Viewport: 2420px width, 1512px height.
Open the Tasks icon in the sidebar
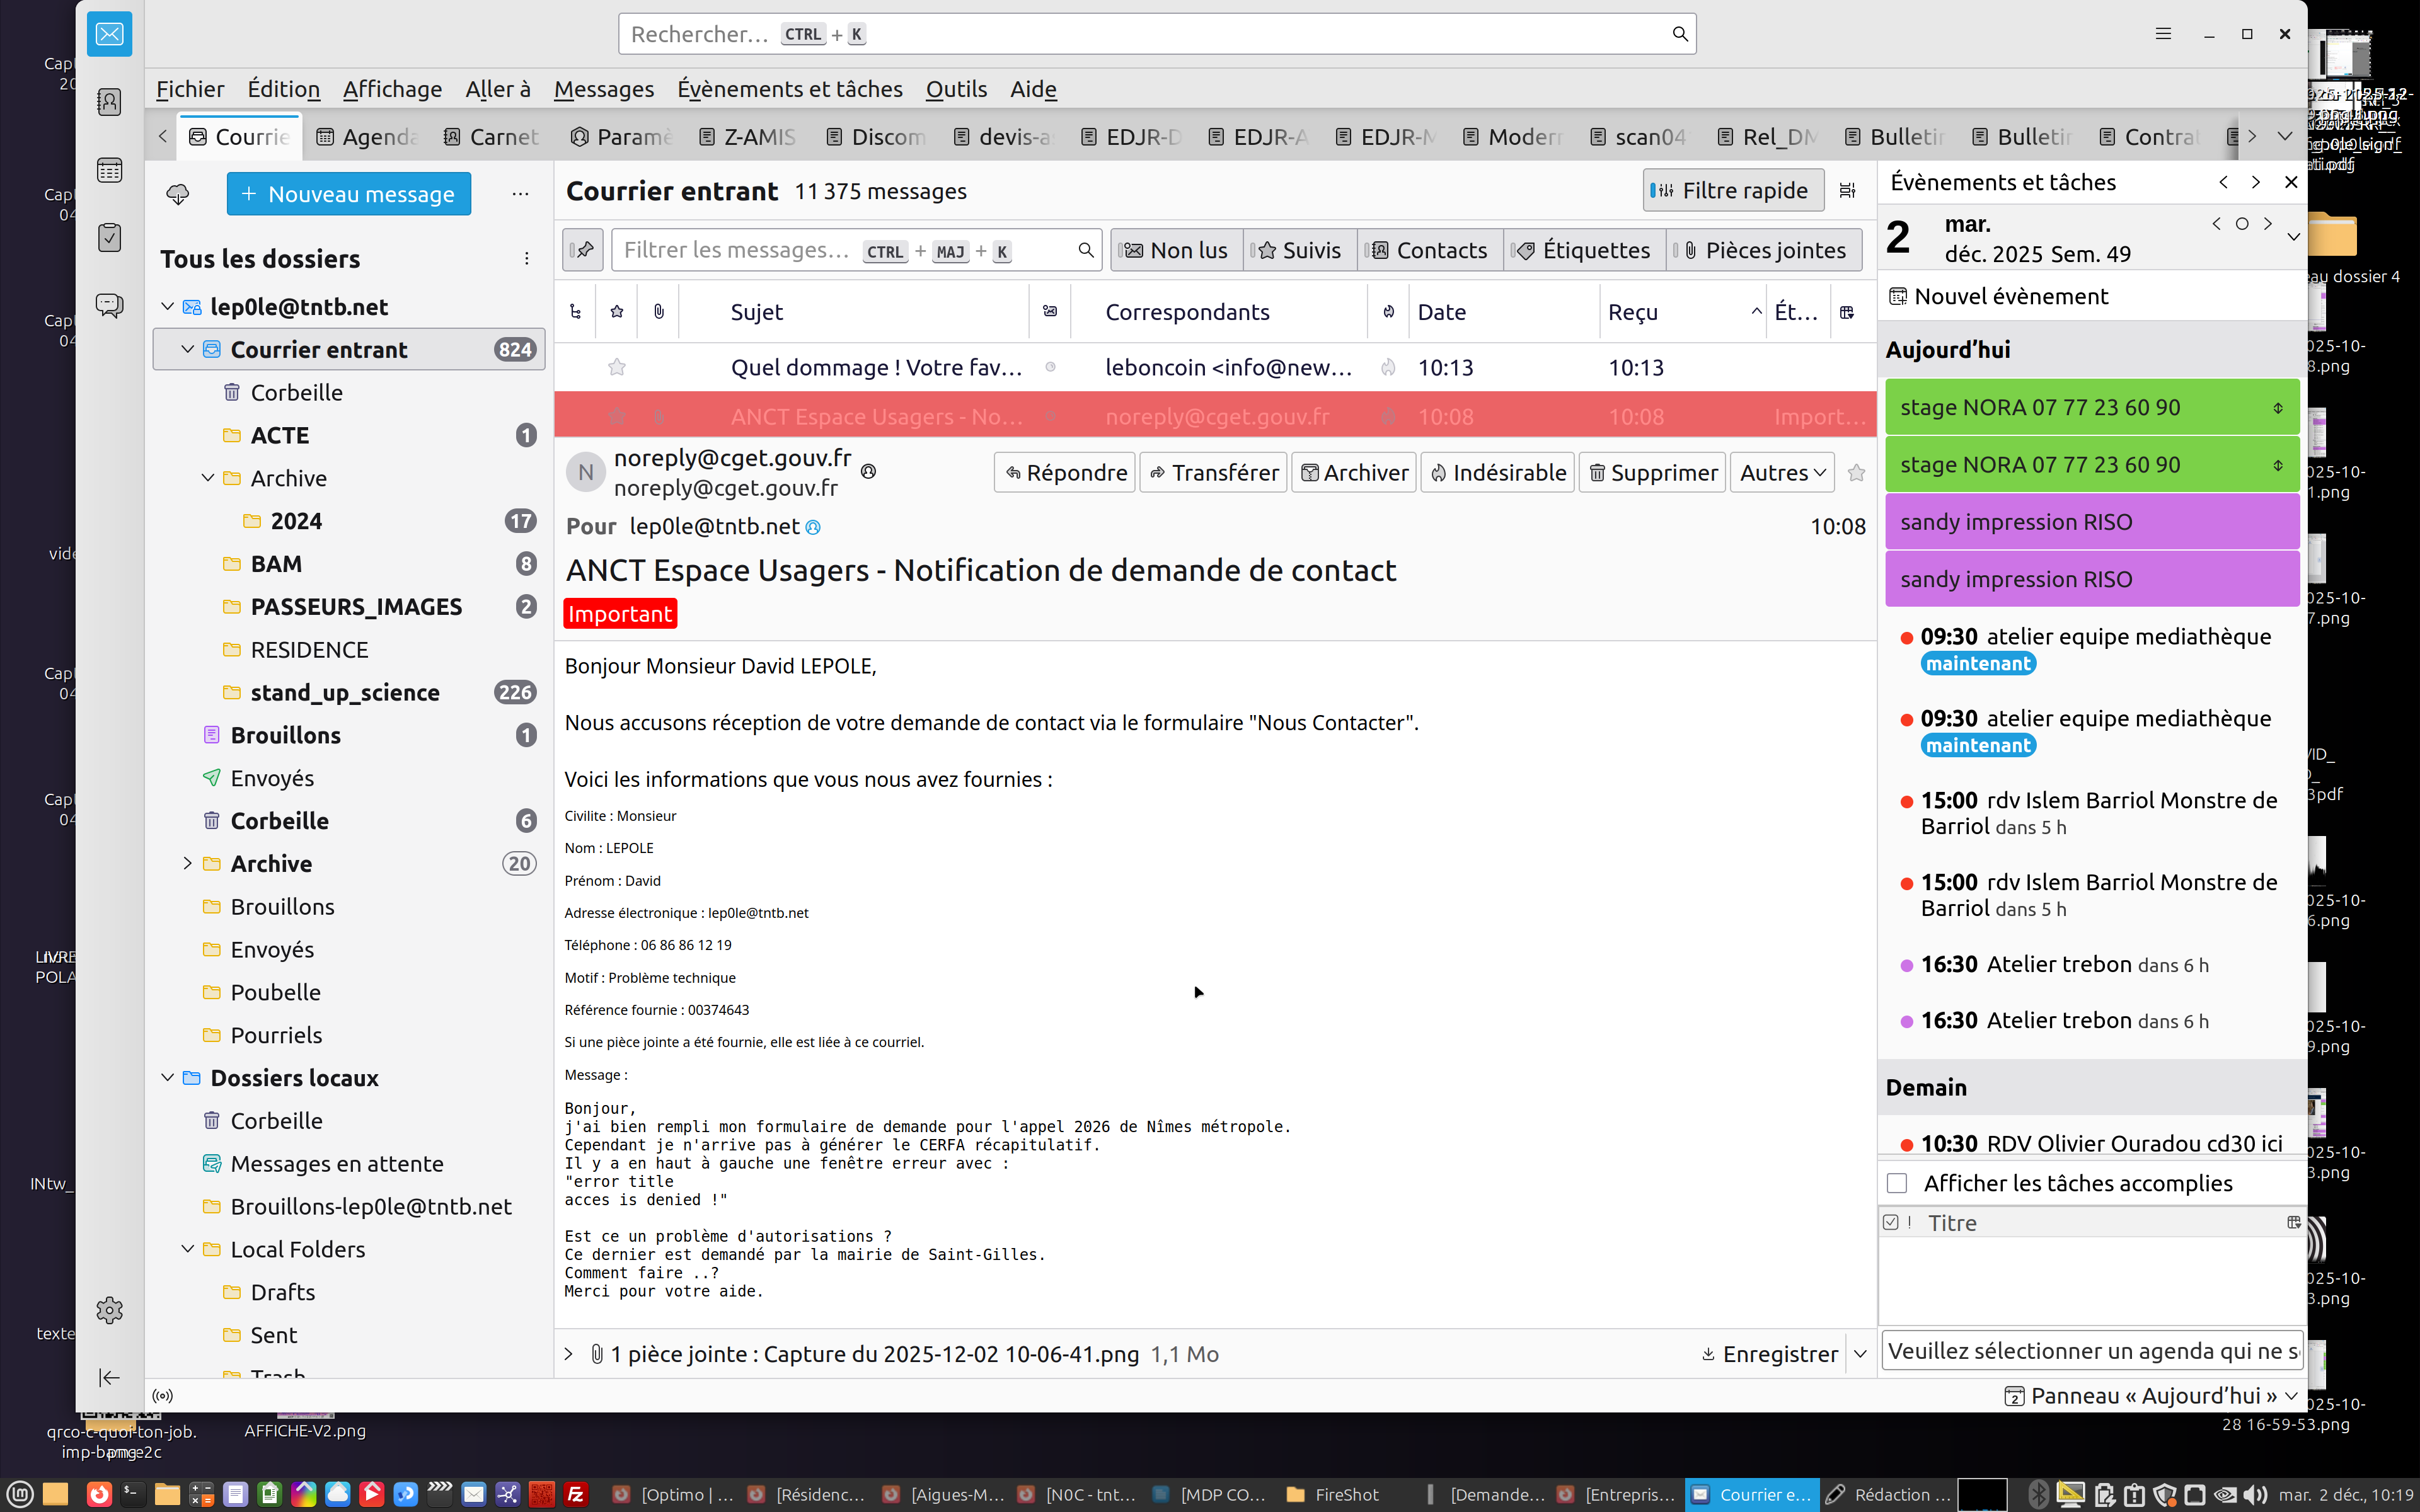(x=109, y=237)
